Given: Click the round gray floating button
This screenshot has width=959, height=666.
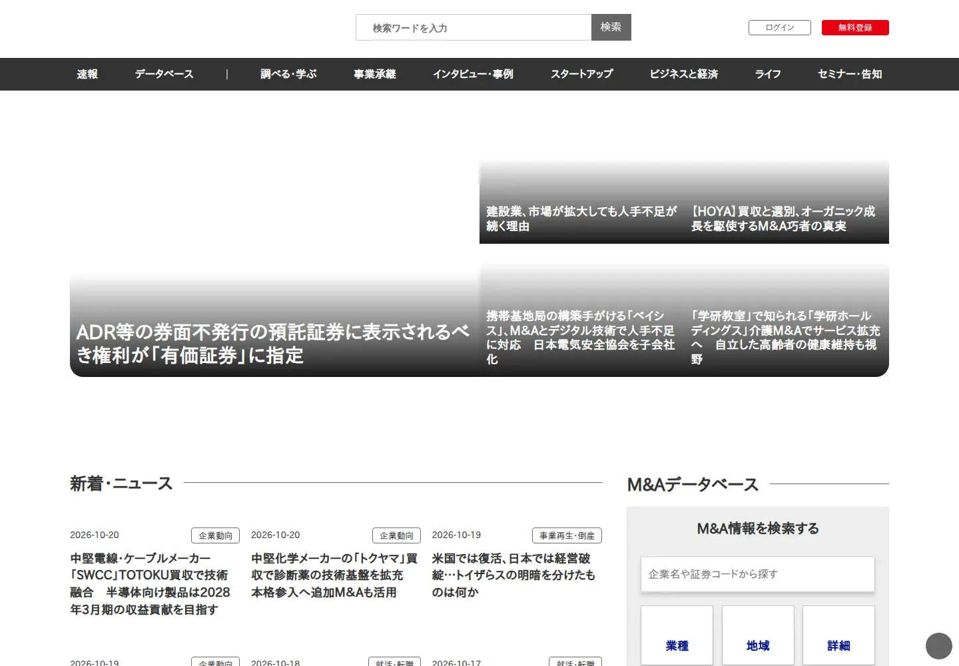Looking at the screenshot, I should coord(939,646).
